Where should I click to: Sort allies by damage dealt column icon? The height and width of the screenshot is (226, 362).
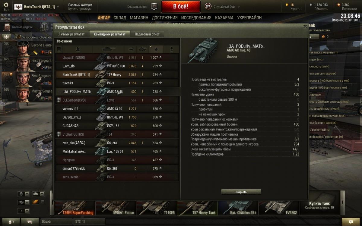click(x=131, y=49)
